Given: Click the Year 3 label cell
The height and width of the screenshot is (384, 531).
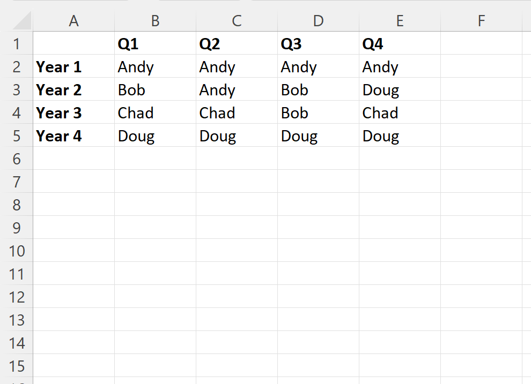Looking at the screenshot, I should (73, 113).
